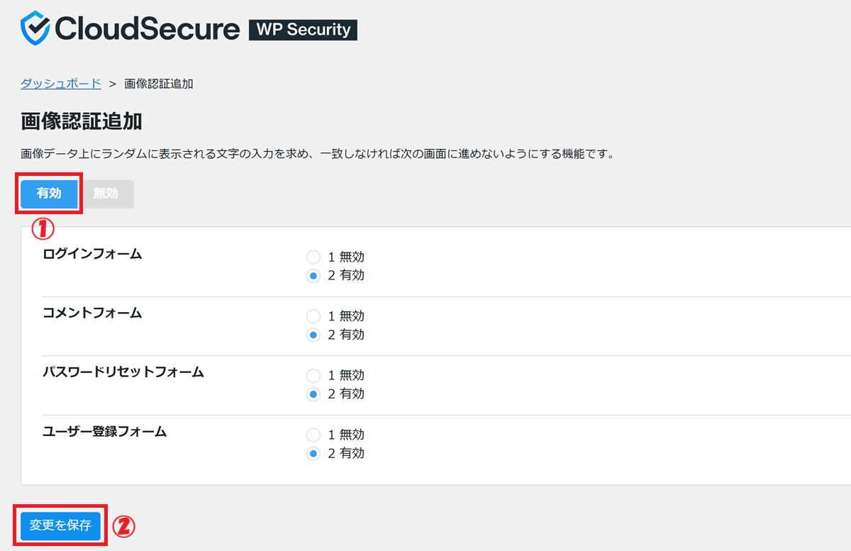Screen dimensions: 851x551
Task: Select 2 有効 for パスワードリセットフォーム
Action: [313, 394]
